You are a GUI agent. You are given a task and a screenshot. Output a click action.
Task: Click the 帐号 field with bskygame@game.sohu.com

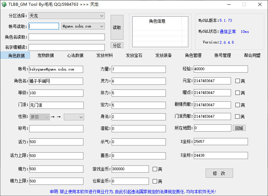pos(56,69)
